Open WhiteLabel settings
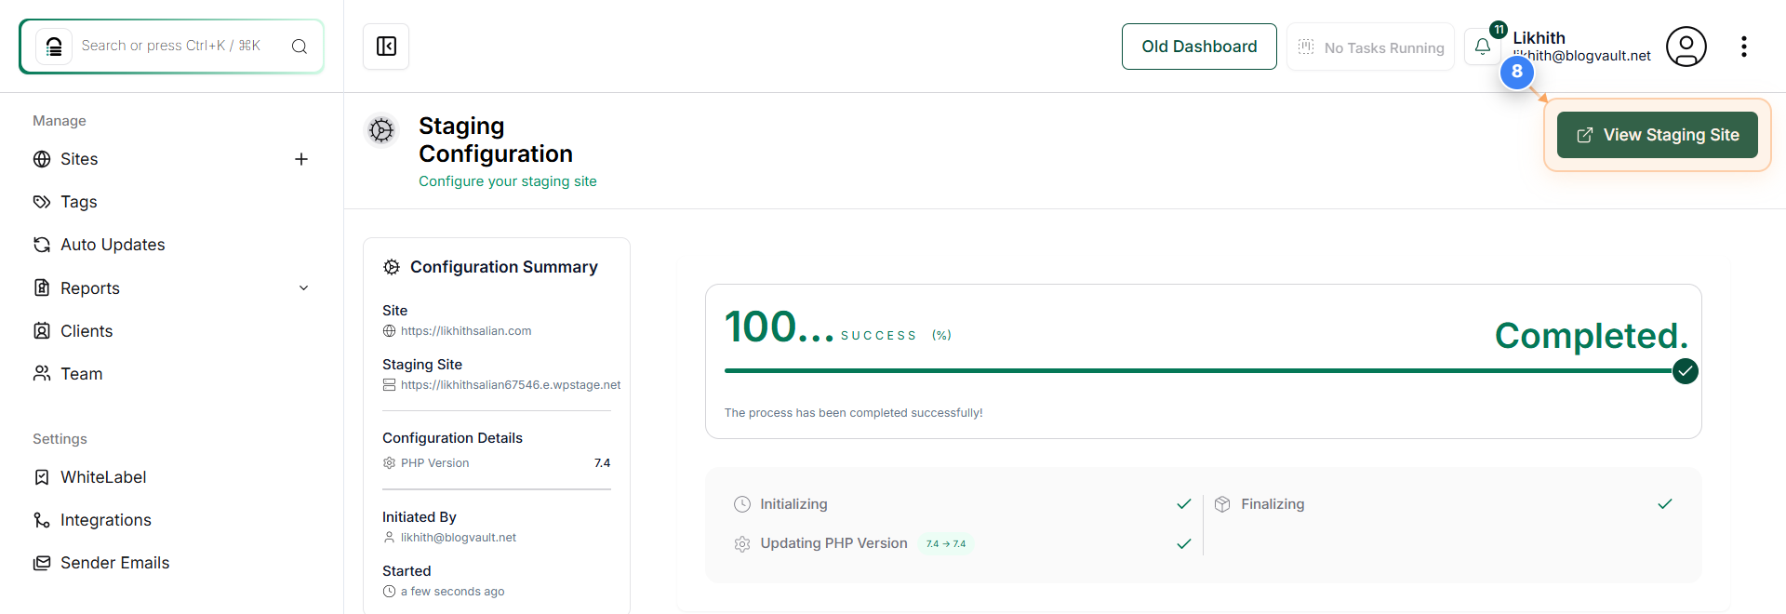The image size is (1786, 614). point(103,477)
